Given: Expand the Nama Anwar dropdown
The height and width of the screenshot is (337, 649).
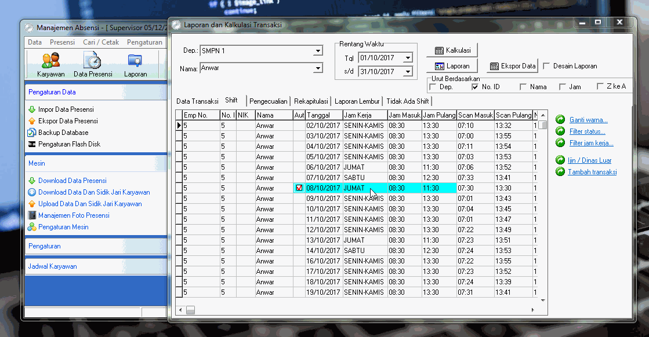Looking at the screenshot, I should coord(317,68).
